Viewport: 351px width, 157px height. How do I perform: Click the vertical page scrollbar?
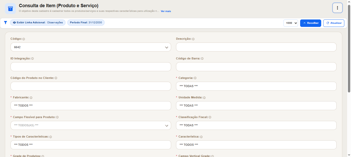pyautogui.click(x=349, y=49)
